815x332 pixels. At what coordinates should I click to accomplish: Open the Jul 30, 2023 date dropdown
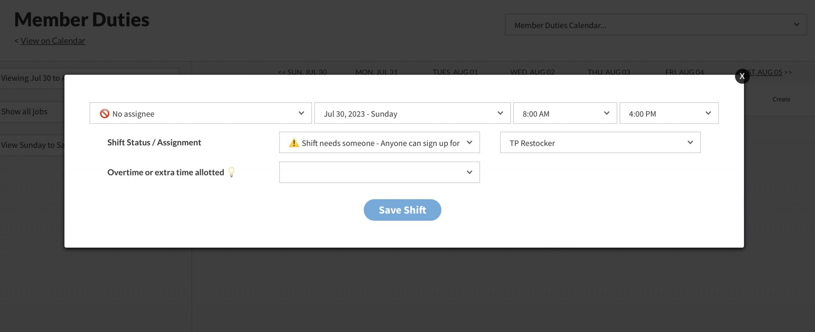pos(412,113)
